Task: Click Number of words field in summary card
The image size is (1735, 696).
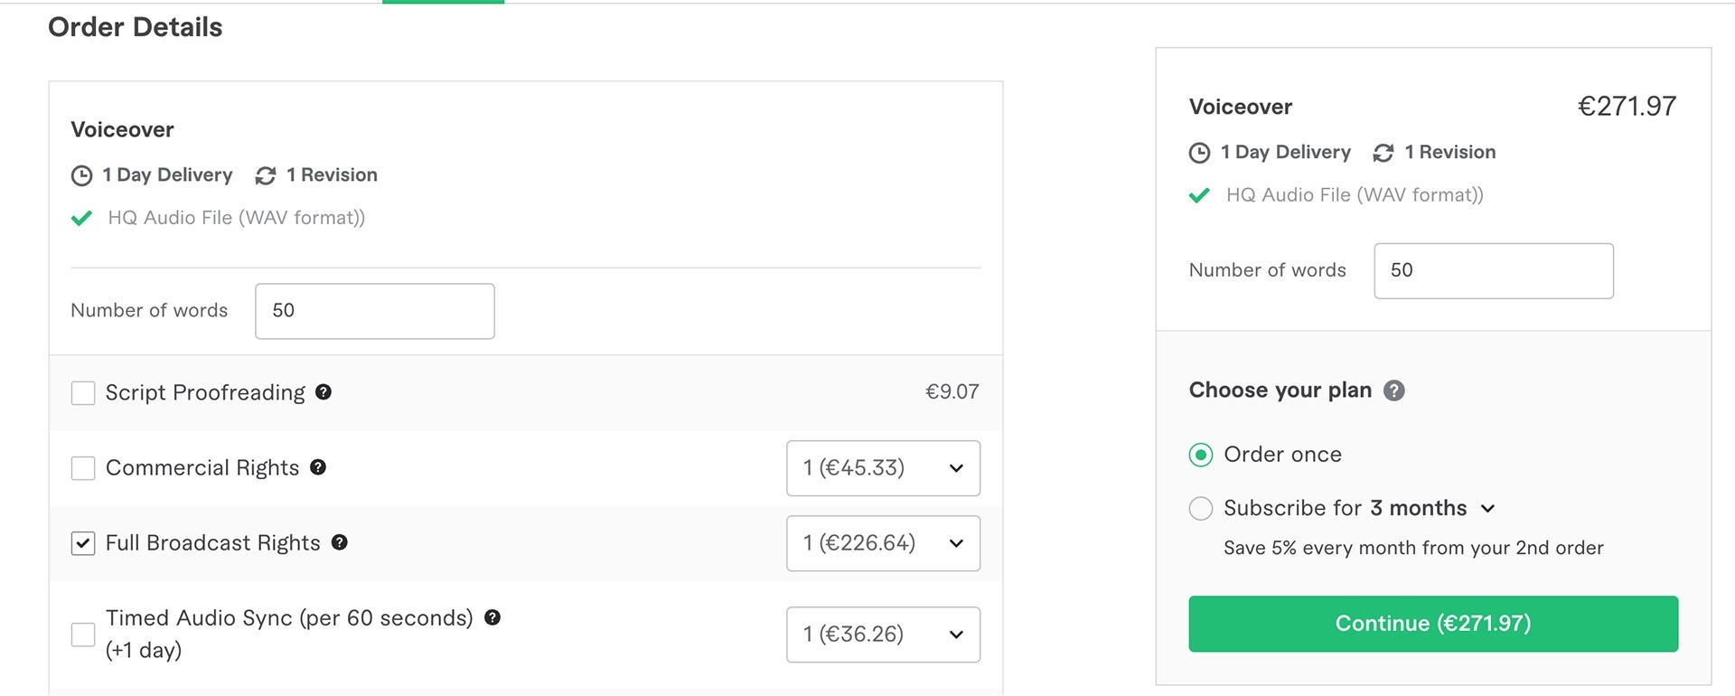Action: point(1493,271)
